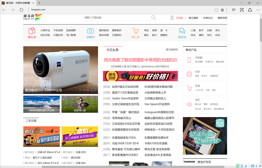This screenshot has height=168, width=262.
Task: Open a new tab with plus button
Action: (39, 3)
